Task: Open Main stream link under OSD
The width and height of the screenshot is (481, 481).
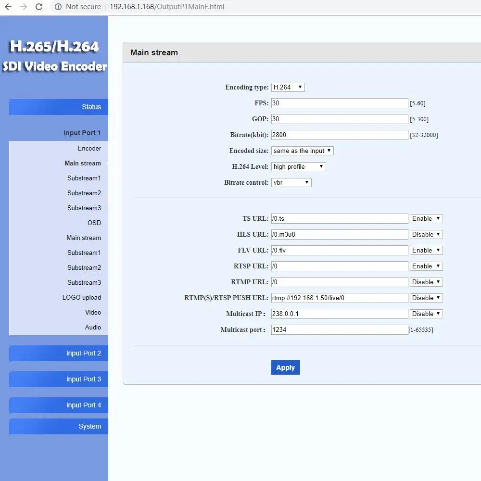Action: pyautogui.click(x=84, y=238)
